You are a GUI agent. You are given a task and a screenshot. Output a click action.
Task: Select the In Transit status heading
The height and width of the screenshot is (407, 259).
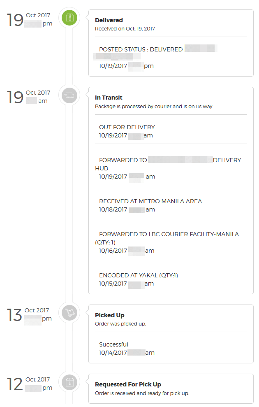pos(109,98)
